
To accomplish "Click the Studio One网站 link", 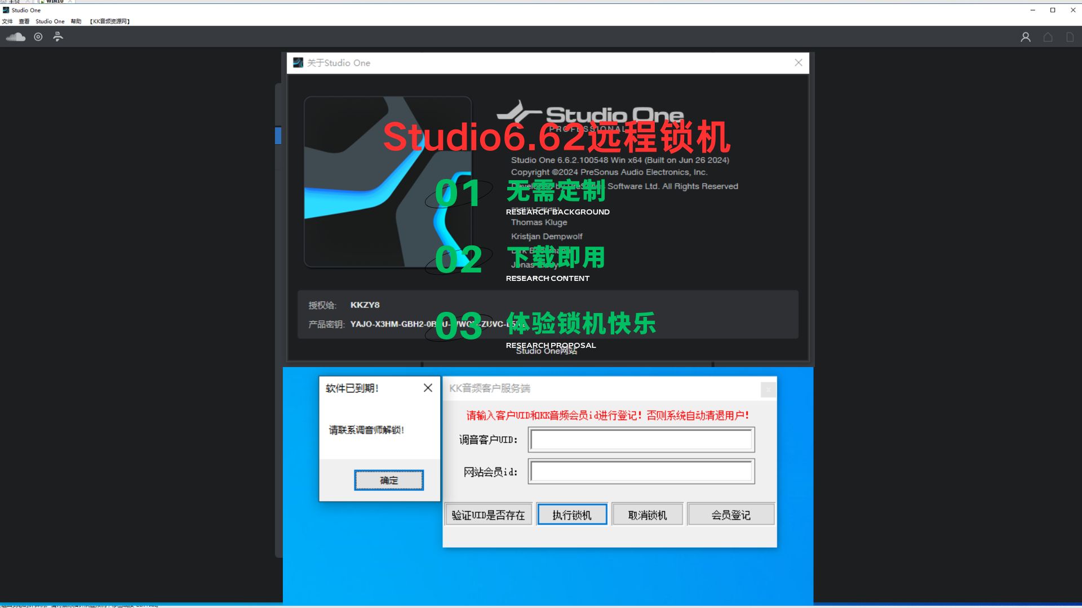I will pyautogui.click(x=547, y=351).
